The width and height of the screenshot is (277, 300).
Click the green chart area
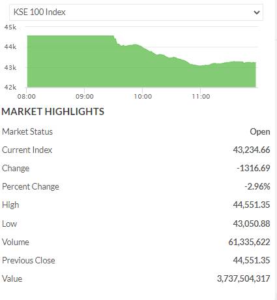[x=141, y=70]
